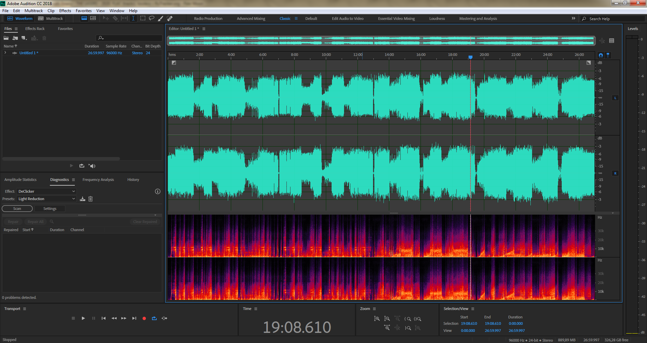Open the Effects menu
The width and height of the screenshot is (647, 343).
coord(65,11)
